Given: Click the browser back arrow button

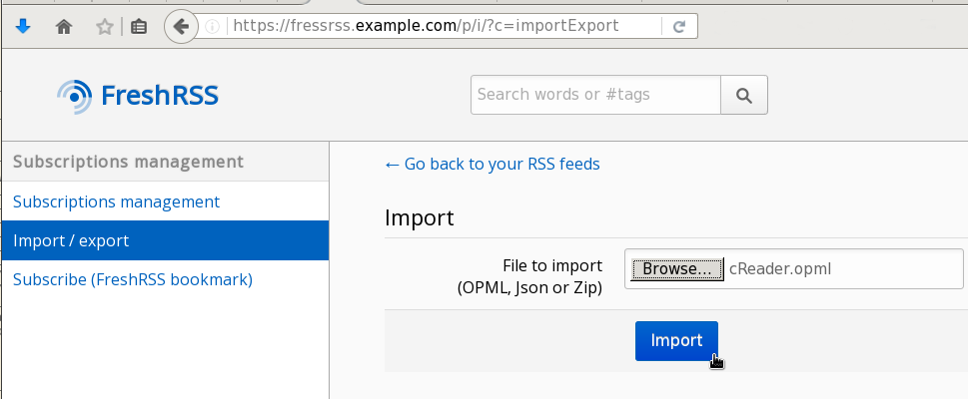Looking at the screenshot, I should pyautogui.click(x=180, y=27).
